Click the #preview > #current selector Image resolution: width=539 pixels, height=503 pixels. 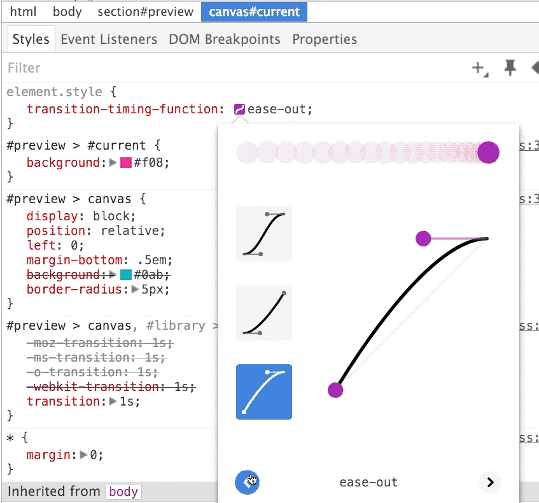pyautogui.click(x=76, y=146)
